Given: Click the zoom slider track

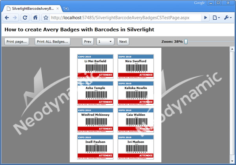Looking at the screenshot, I should coord(212,42).
